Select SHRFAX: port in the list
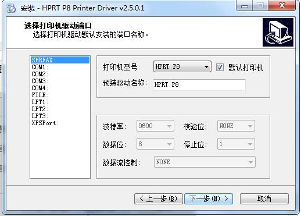The height and width of the screenshot is (216, 301). [60, 60]
